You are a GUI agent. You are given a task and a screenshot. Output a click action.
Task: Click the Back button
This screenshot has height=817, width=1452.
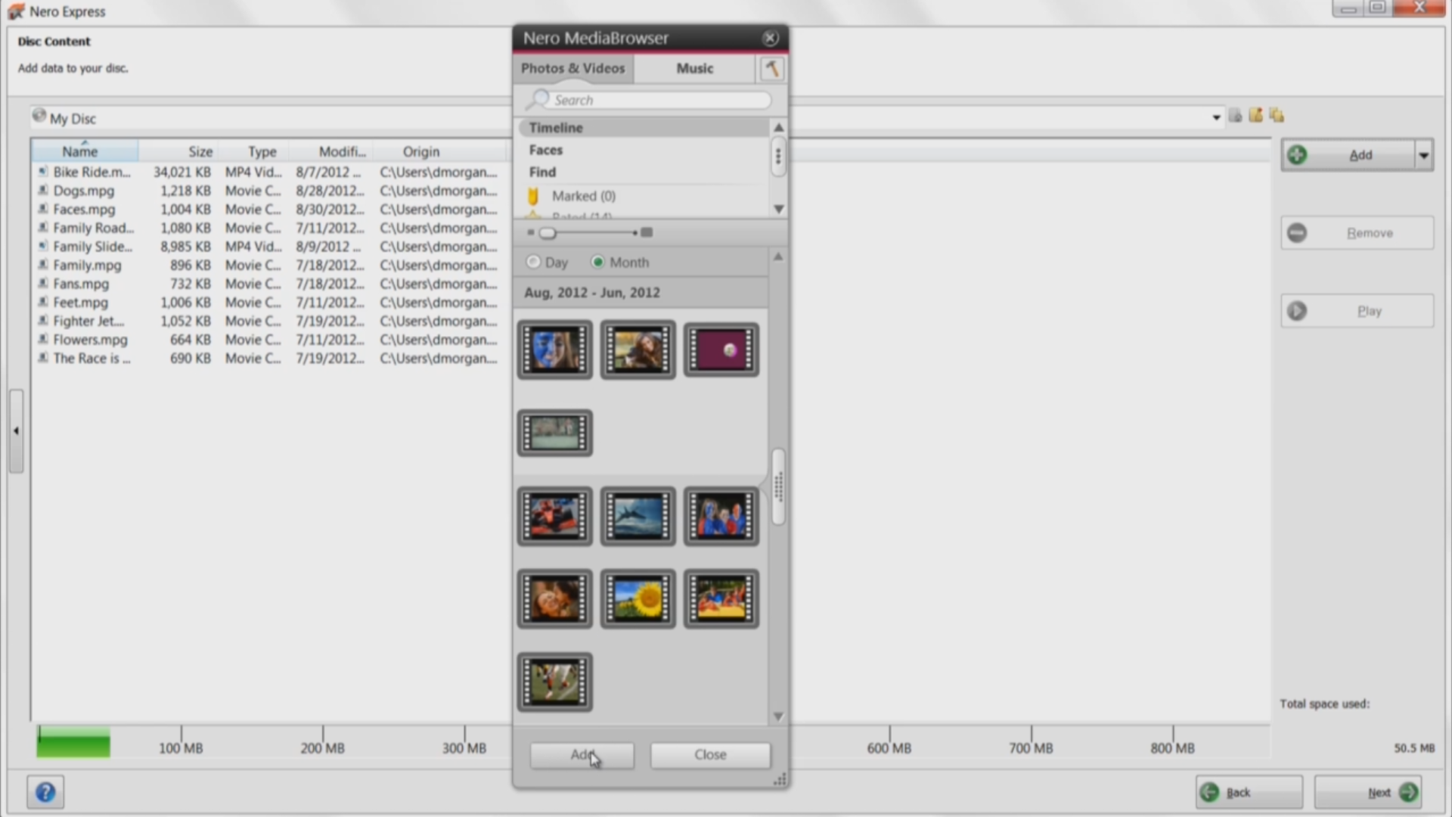(x=1249, y=792)
